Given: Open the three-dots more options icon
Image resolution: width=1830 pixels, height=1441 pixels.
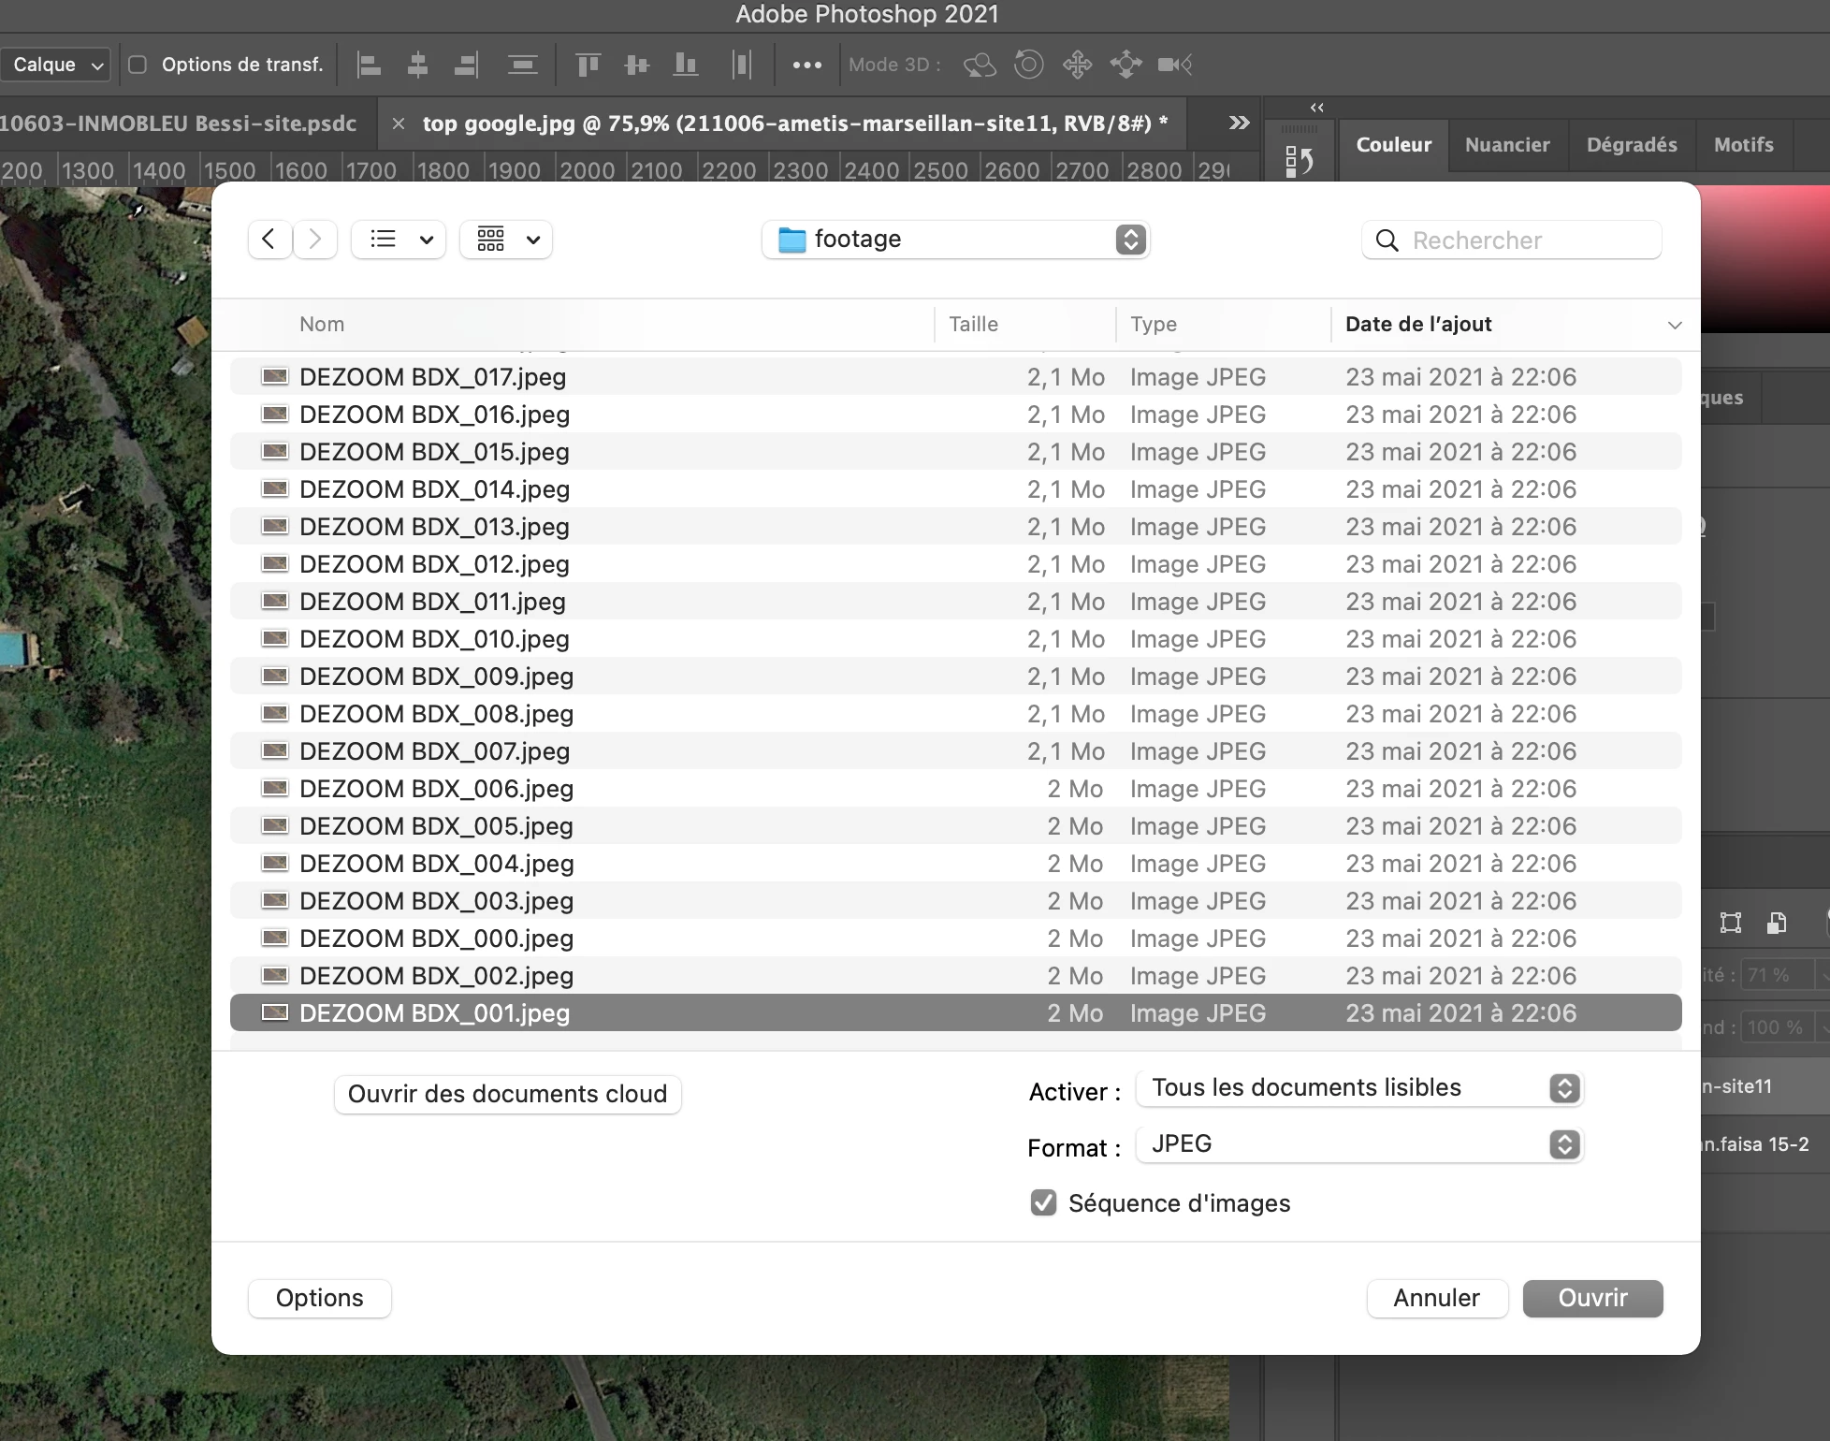Looking at the screenshot, I should click(806, 65).
